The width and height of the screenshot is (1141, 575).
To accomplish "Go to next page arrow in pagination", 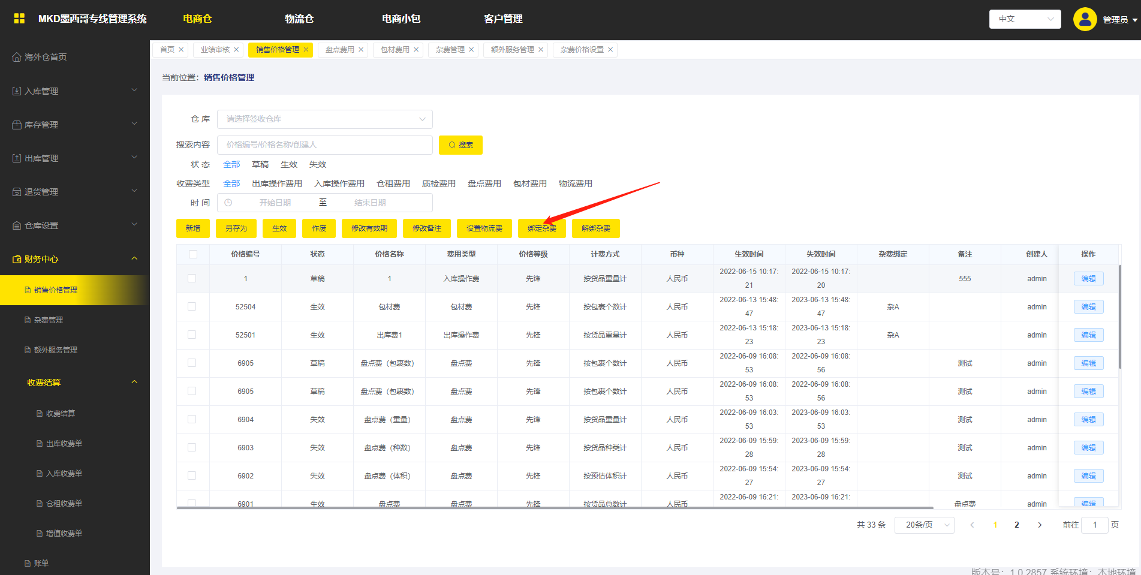I will 1040,525.
